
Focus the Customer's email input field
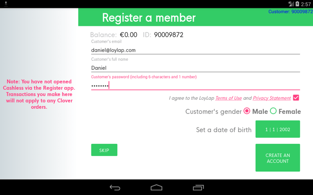(x=196, y=50)
